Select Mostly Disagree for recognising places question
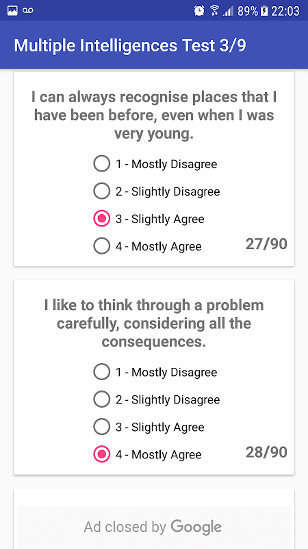This screenshot has height=549, width=308. (x=102, y=164)
